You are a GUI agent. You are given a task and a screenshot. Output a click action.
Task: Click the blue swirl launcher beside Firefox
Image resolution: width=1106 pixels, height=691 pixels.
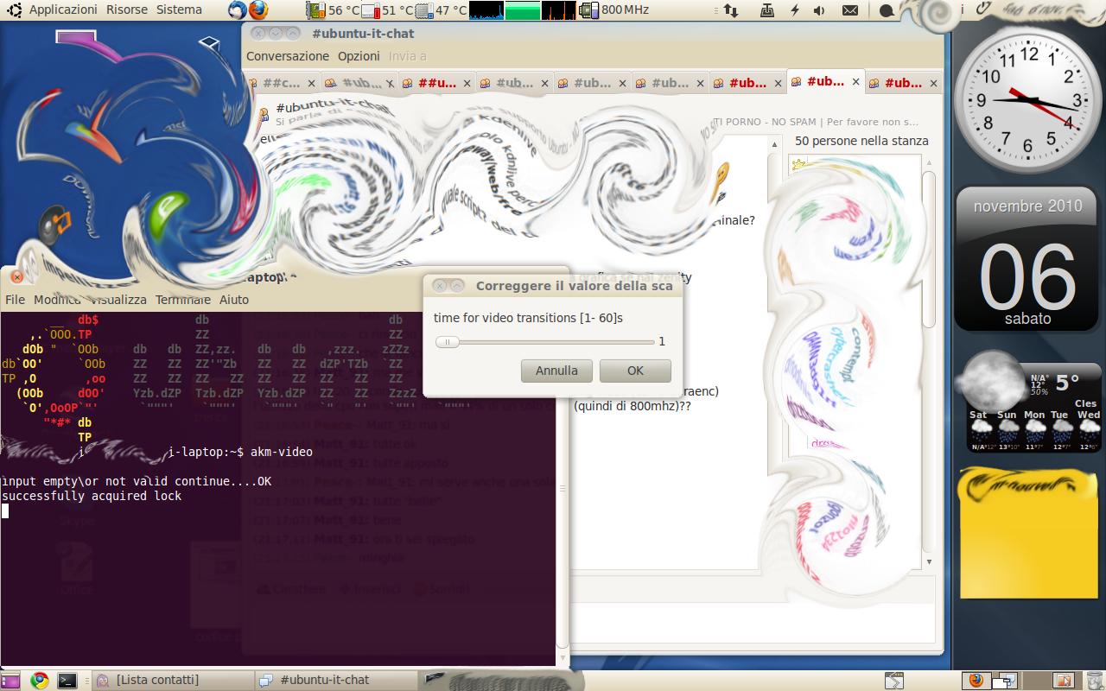pos(238,10)
